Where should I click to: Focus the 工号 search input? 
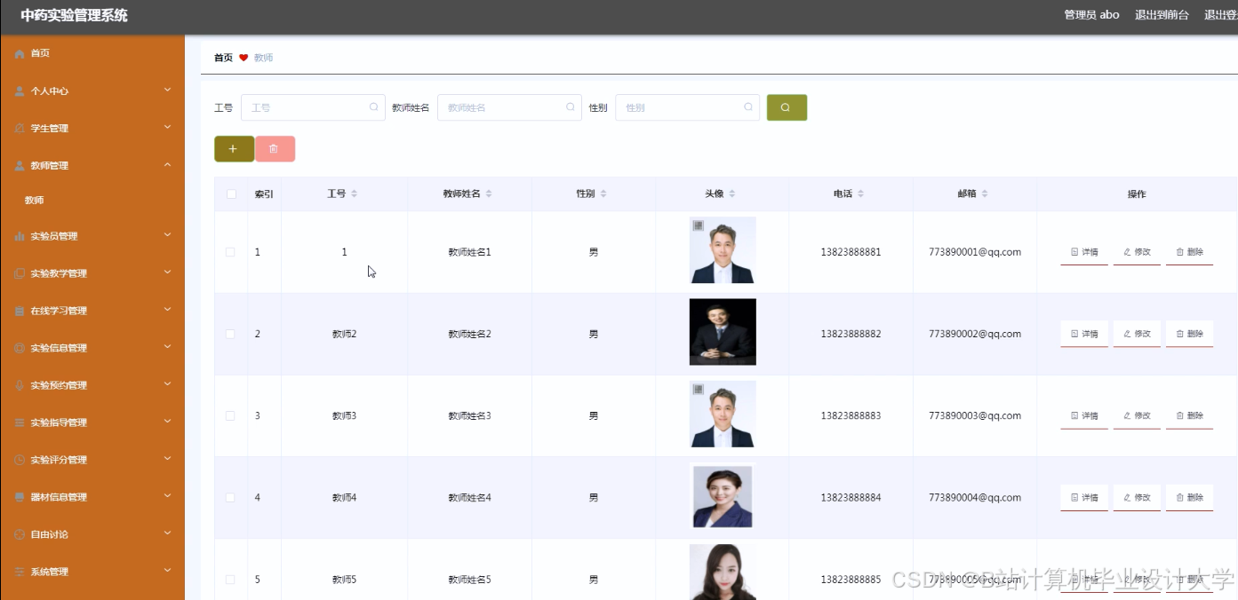point(313,107)
